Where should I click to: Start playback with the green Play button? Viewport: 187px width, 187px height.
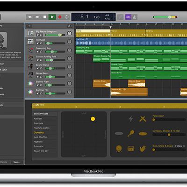[x=52, y=17]
